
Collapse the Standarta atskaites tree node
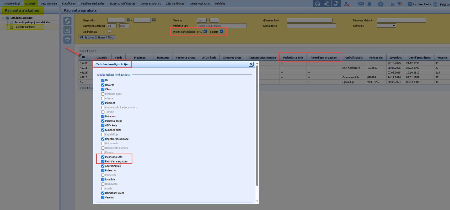pyautogui.click(x=3, y=18)
